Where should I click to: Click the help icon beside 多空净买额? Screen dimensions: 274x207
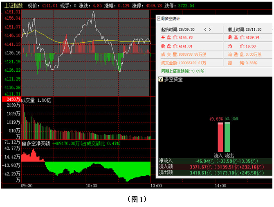24,143
